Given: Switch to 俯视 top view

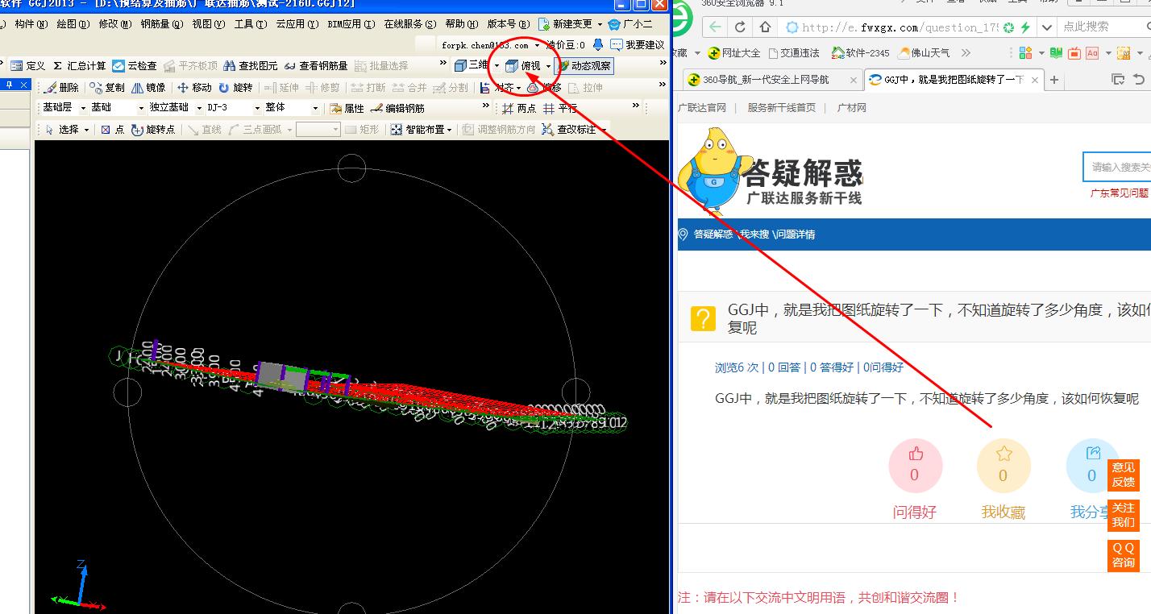Looking at the screenshot, I should point(523,66).
